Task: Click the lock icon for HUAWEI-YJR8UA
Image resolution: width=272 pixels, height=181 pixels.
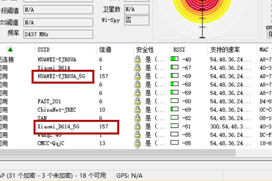Action: [137, 60]
